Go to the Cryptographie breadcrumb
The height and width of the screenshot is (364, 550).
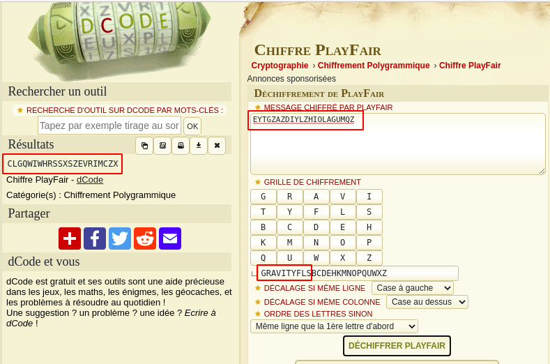point(280,66)
